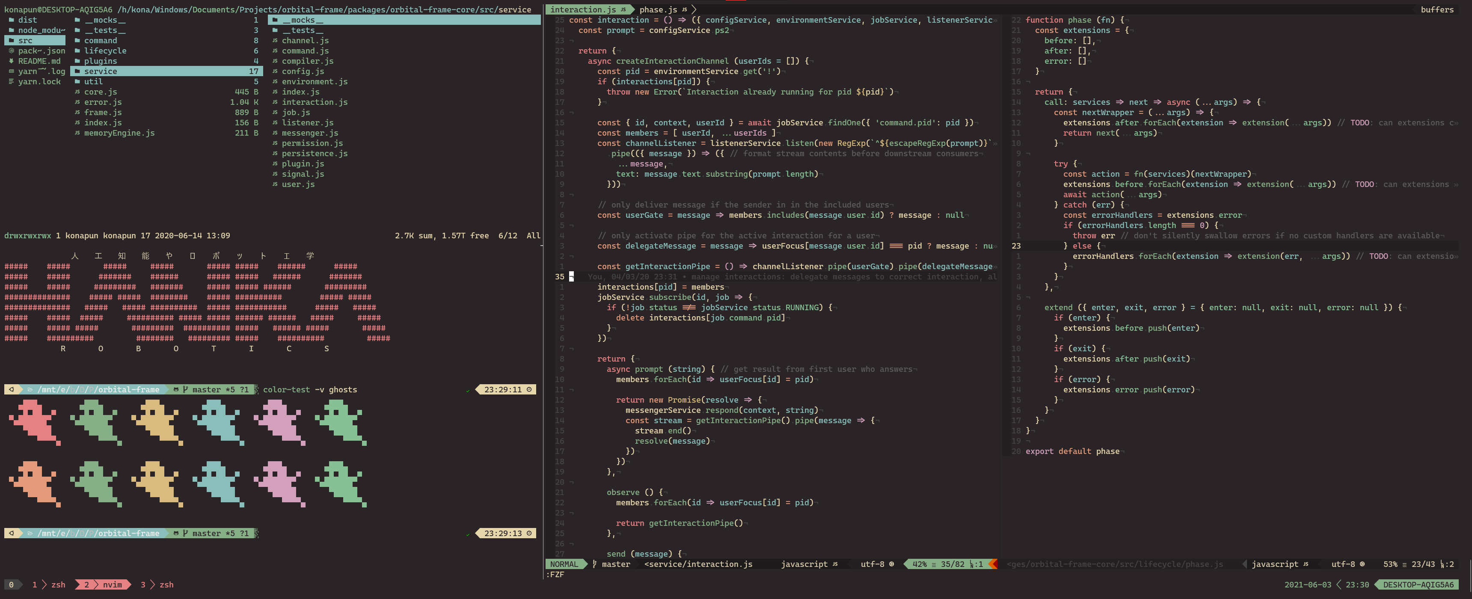
Task: Click the clock icon beside 23:29:11
Action: point(528,390)
